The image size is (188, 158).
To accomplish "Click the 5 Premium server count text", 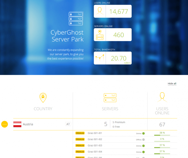I will click(119, 122).
